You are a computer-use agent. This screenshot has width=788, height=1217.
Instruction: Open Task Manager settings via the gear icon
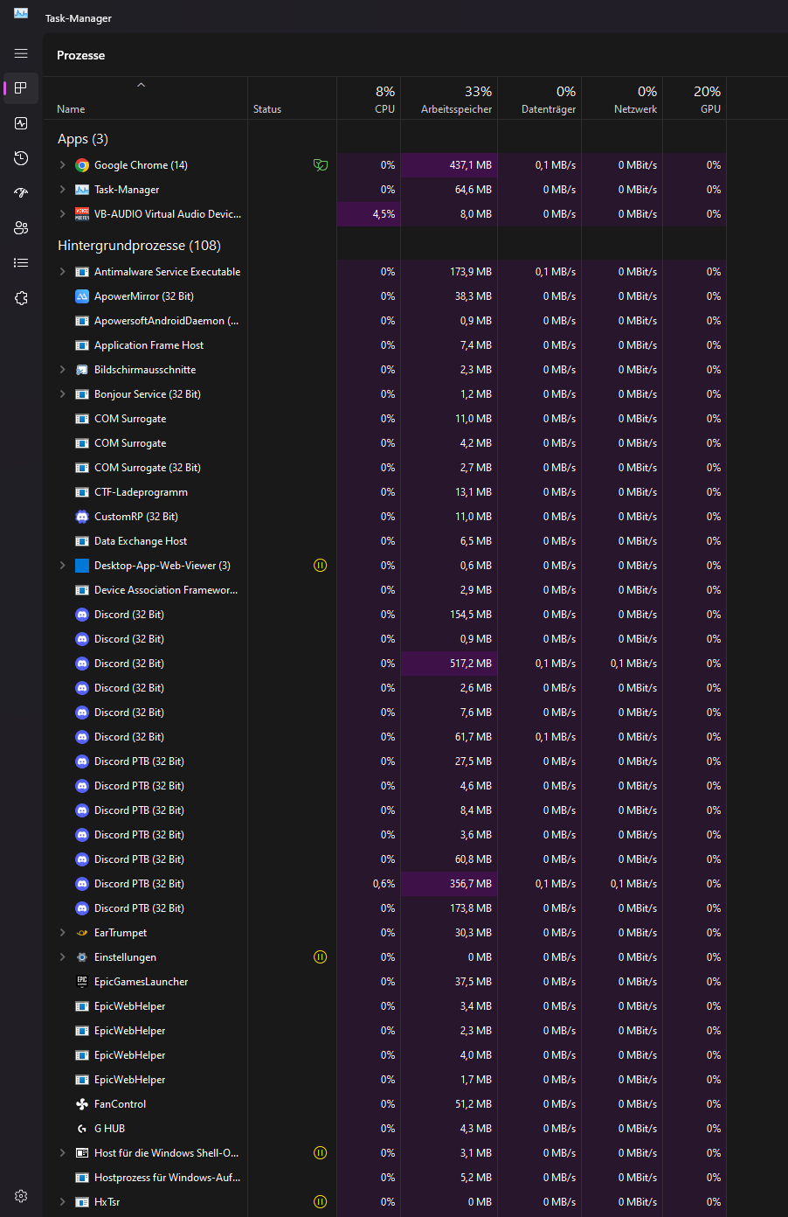click(x=21, y=1195)
